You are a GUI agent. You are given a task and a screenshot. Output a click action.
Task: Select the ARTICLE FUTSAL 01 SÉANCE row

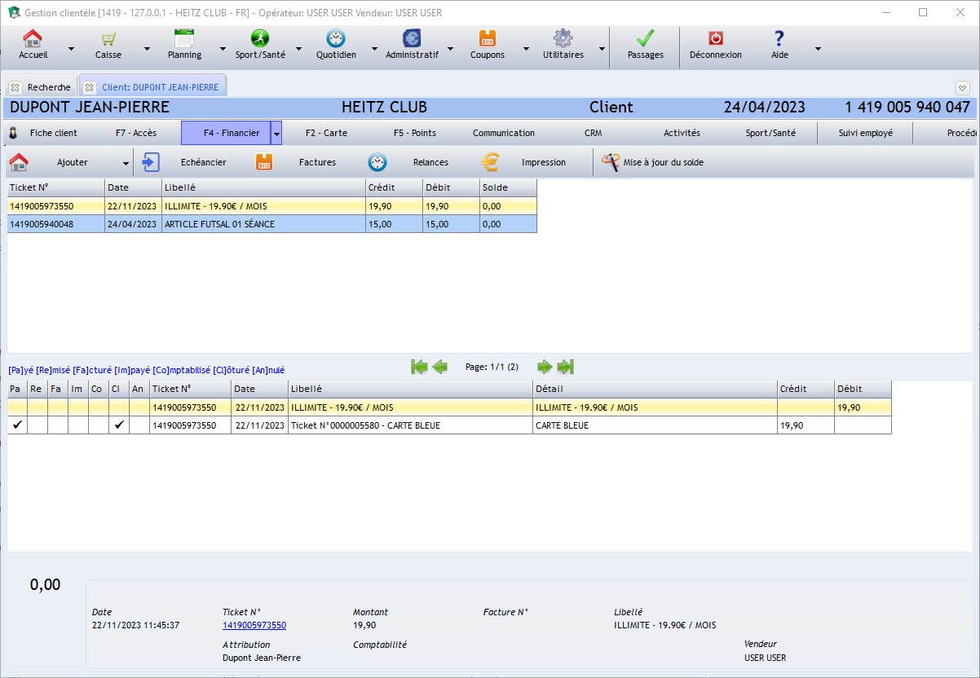coord(219,224)
